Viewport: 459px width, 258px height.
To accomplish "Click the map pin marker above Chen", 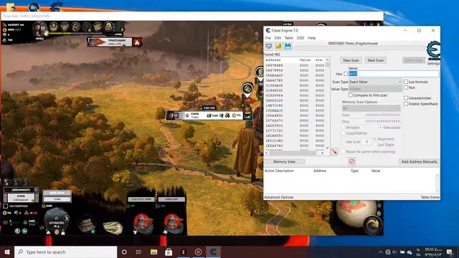I will (247, 89).
